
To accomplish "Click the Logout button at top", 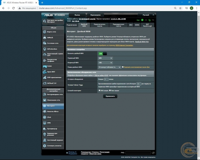I will [77, 15].
